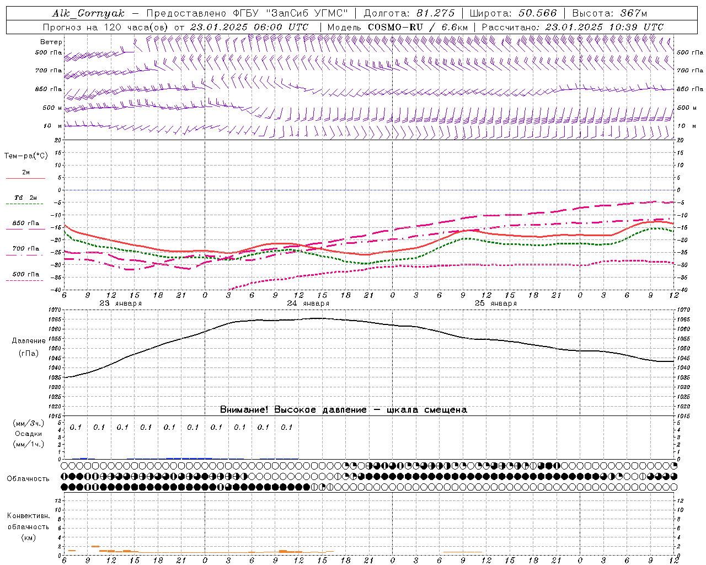Click the 23 января date label
Screen dimensions: 706x565
point(120,303)
